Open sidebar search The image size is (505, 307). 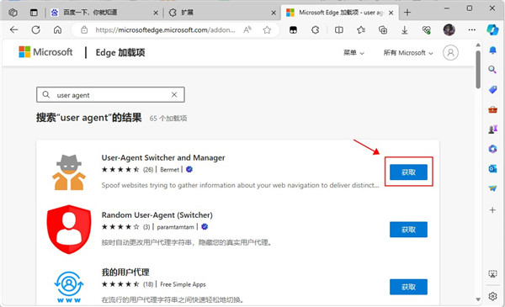[x=492, y=69]
